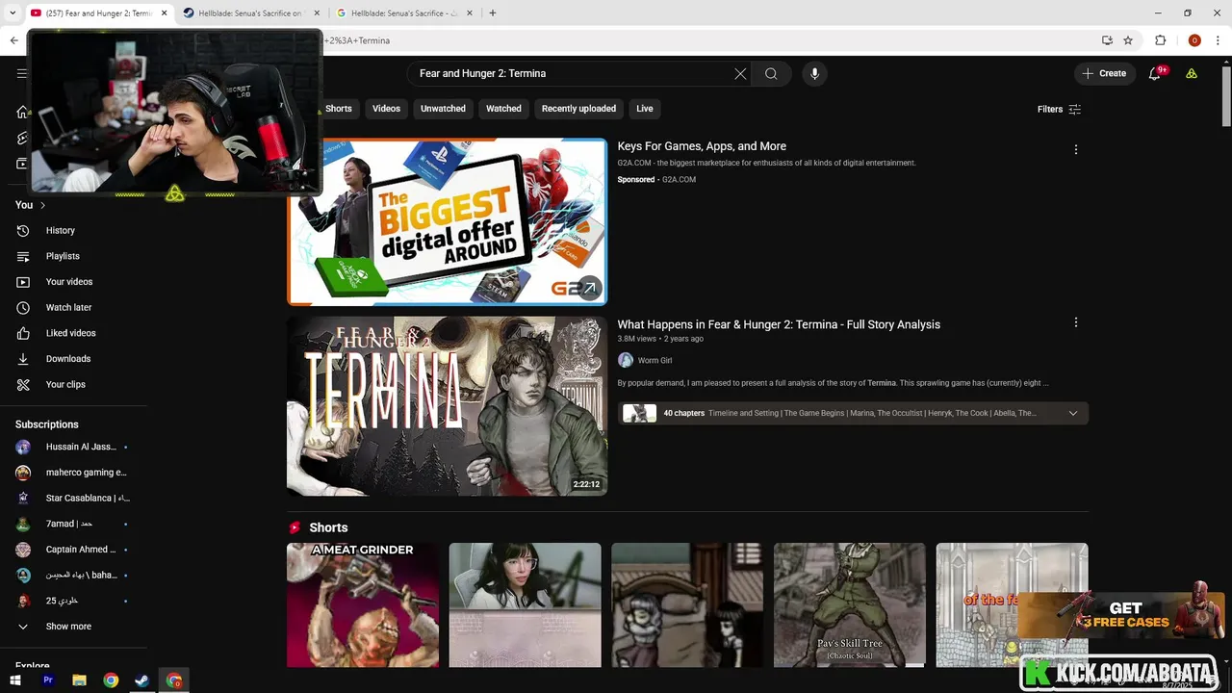Play the Termina story analysis thumbnail
1232x693 pixels.
[x=447, y=406]
